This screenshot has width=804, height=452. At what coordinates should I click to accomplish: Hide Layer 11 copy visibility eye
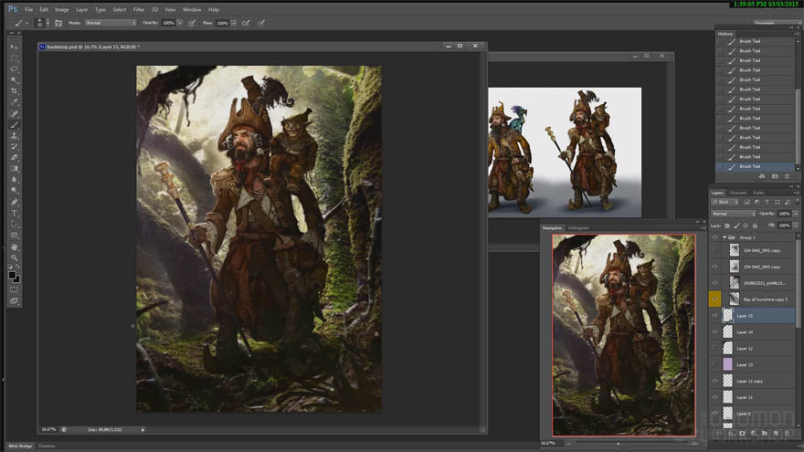[714, 381]
